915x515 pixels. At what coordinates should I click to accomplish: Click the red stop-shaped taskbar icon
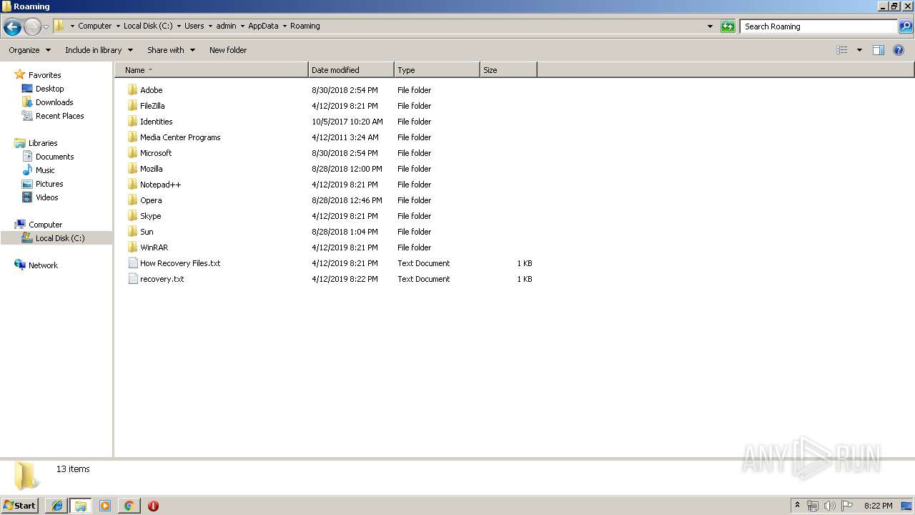pos(153,506)
